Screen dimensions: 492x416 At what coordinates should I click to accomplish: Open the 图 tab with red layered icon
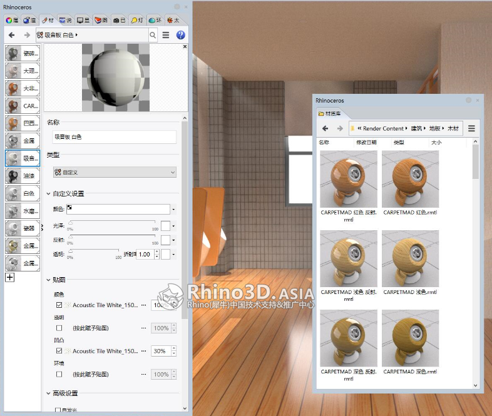click(x=101, y=21)
